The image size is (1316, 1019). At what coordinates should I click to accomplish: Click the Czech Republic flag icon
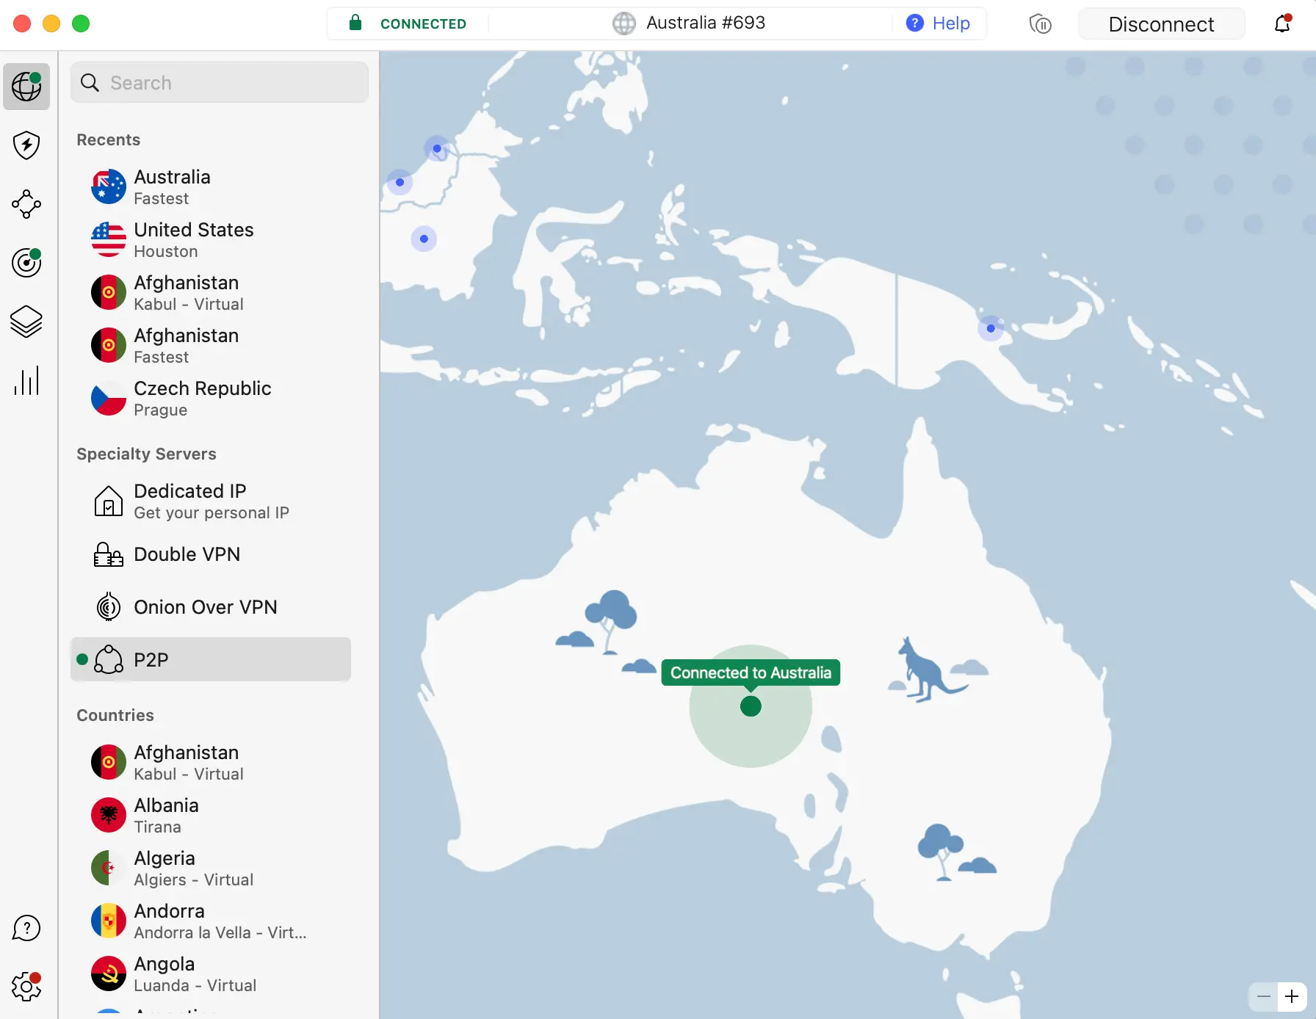pyautogui.click(x=109, y=399)
